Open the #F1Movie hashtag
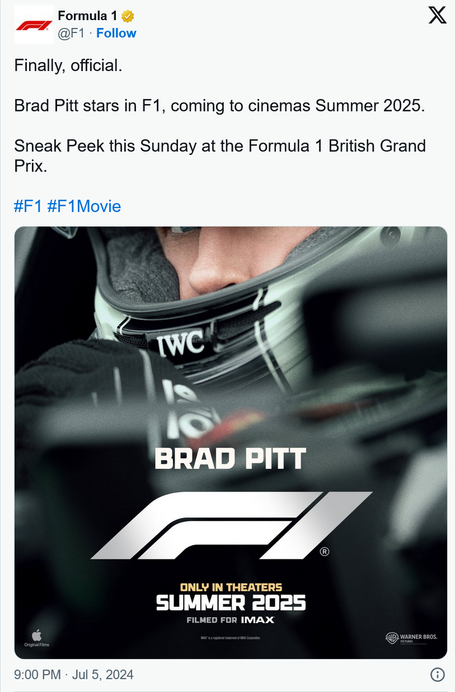 coord(84,206)
